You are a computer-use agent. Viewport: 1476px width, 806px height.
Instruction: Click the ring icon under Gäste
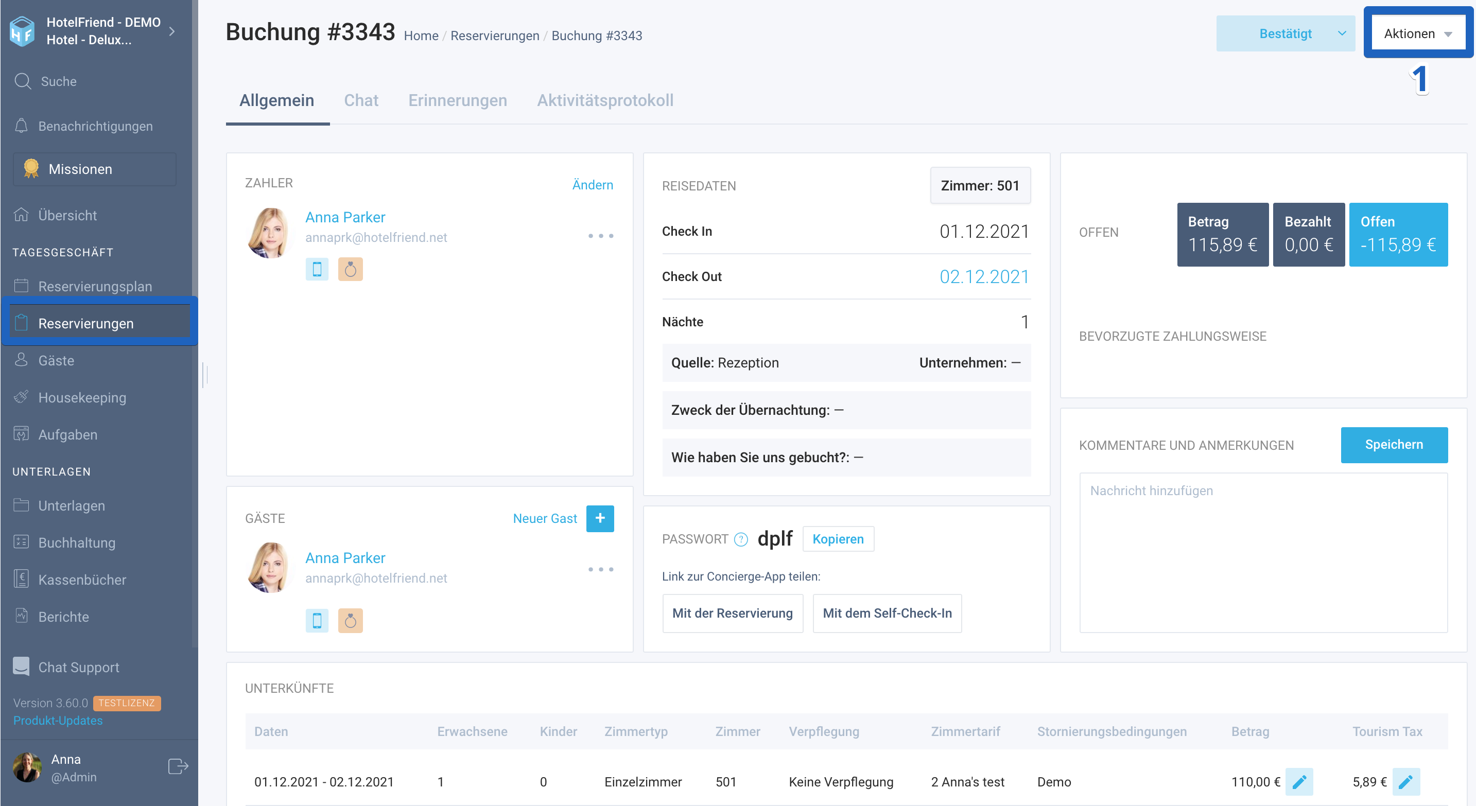click(350, 620)
